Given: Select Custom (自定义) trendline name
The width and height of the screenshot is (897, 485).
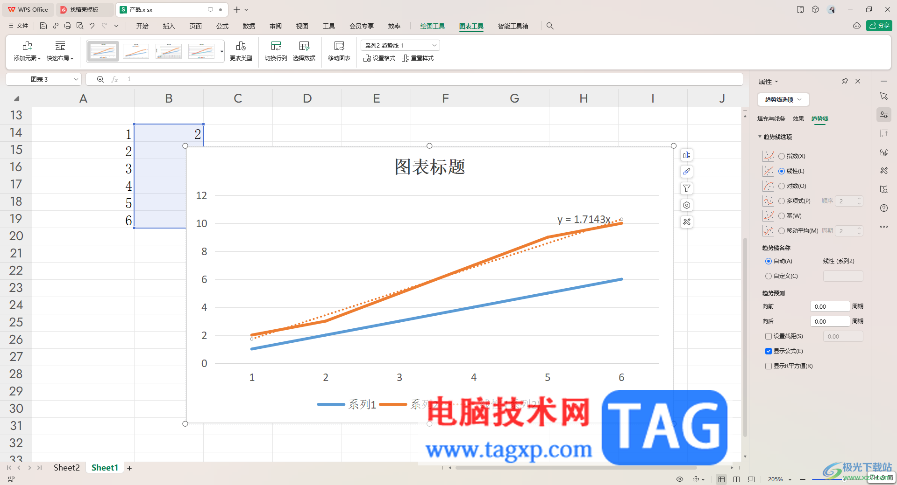Looking at the screenshot, I should 769,276.
